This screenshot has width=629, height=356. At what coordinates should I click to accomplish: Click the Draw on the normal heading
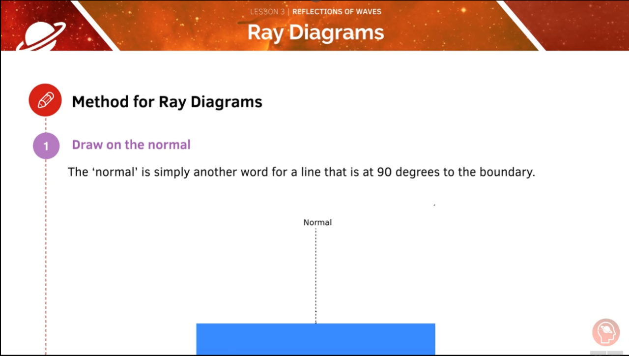(x=131, y=145)
